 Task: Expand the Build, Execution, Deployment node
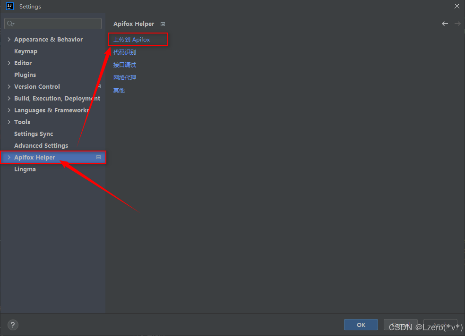[x=9, y=98]
